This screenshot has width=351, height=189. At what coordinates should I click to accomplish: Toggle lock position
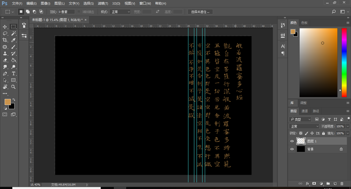coord(312,133)
